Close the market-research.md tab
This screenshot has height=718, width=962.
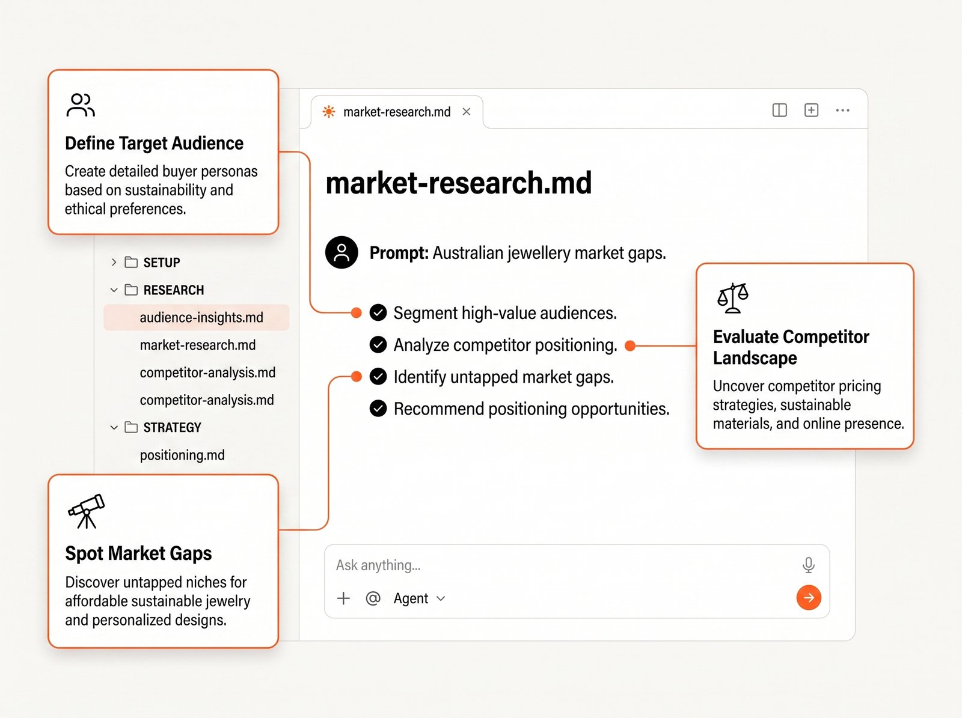pos(466,112)
